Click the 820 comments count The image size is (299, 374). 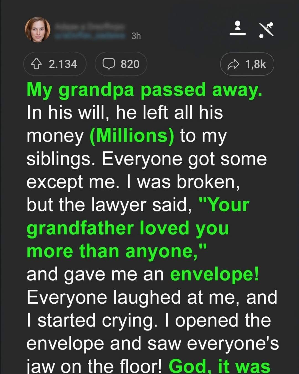coord(130,64)
